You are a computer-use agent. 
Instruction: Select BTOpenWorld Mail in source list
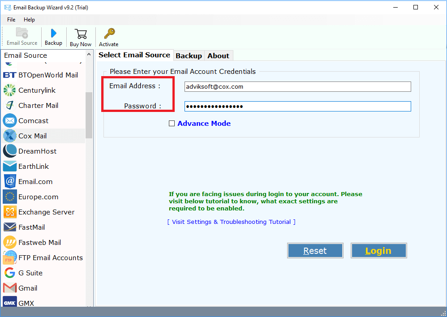click(43, 75)
